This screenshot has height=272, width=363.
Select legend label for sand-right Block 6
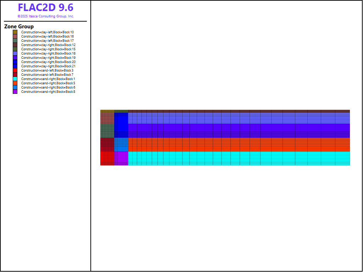coord(48,87)
